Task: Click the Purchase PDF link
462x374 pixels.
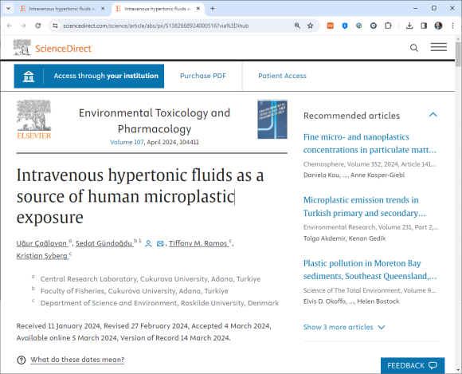Action: click(203, 76)
